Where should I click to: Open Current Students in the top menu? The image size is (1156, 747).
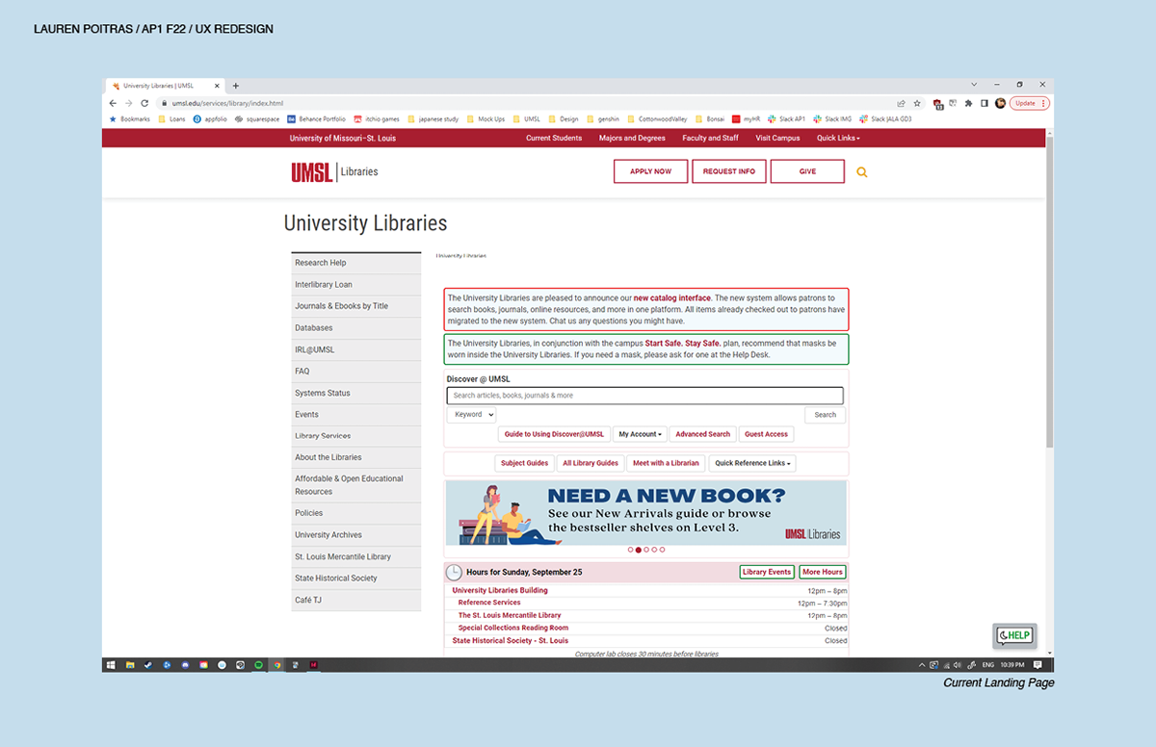554,138
